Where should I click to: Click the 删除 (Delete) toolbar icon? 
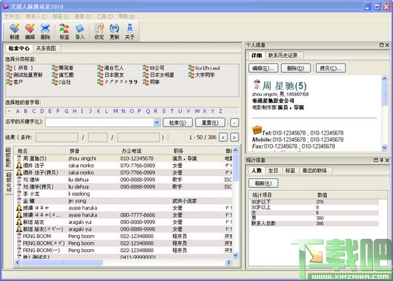pyautogui.click(x=45, y=31)
